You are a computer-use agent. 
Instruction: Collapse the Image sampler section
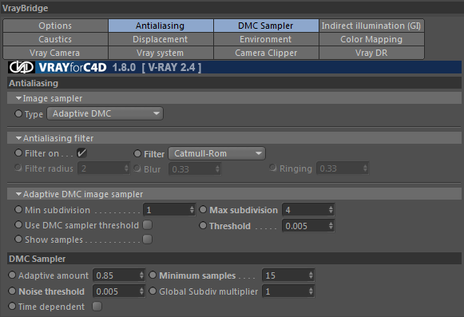tap(18, 98)
